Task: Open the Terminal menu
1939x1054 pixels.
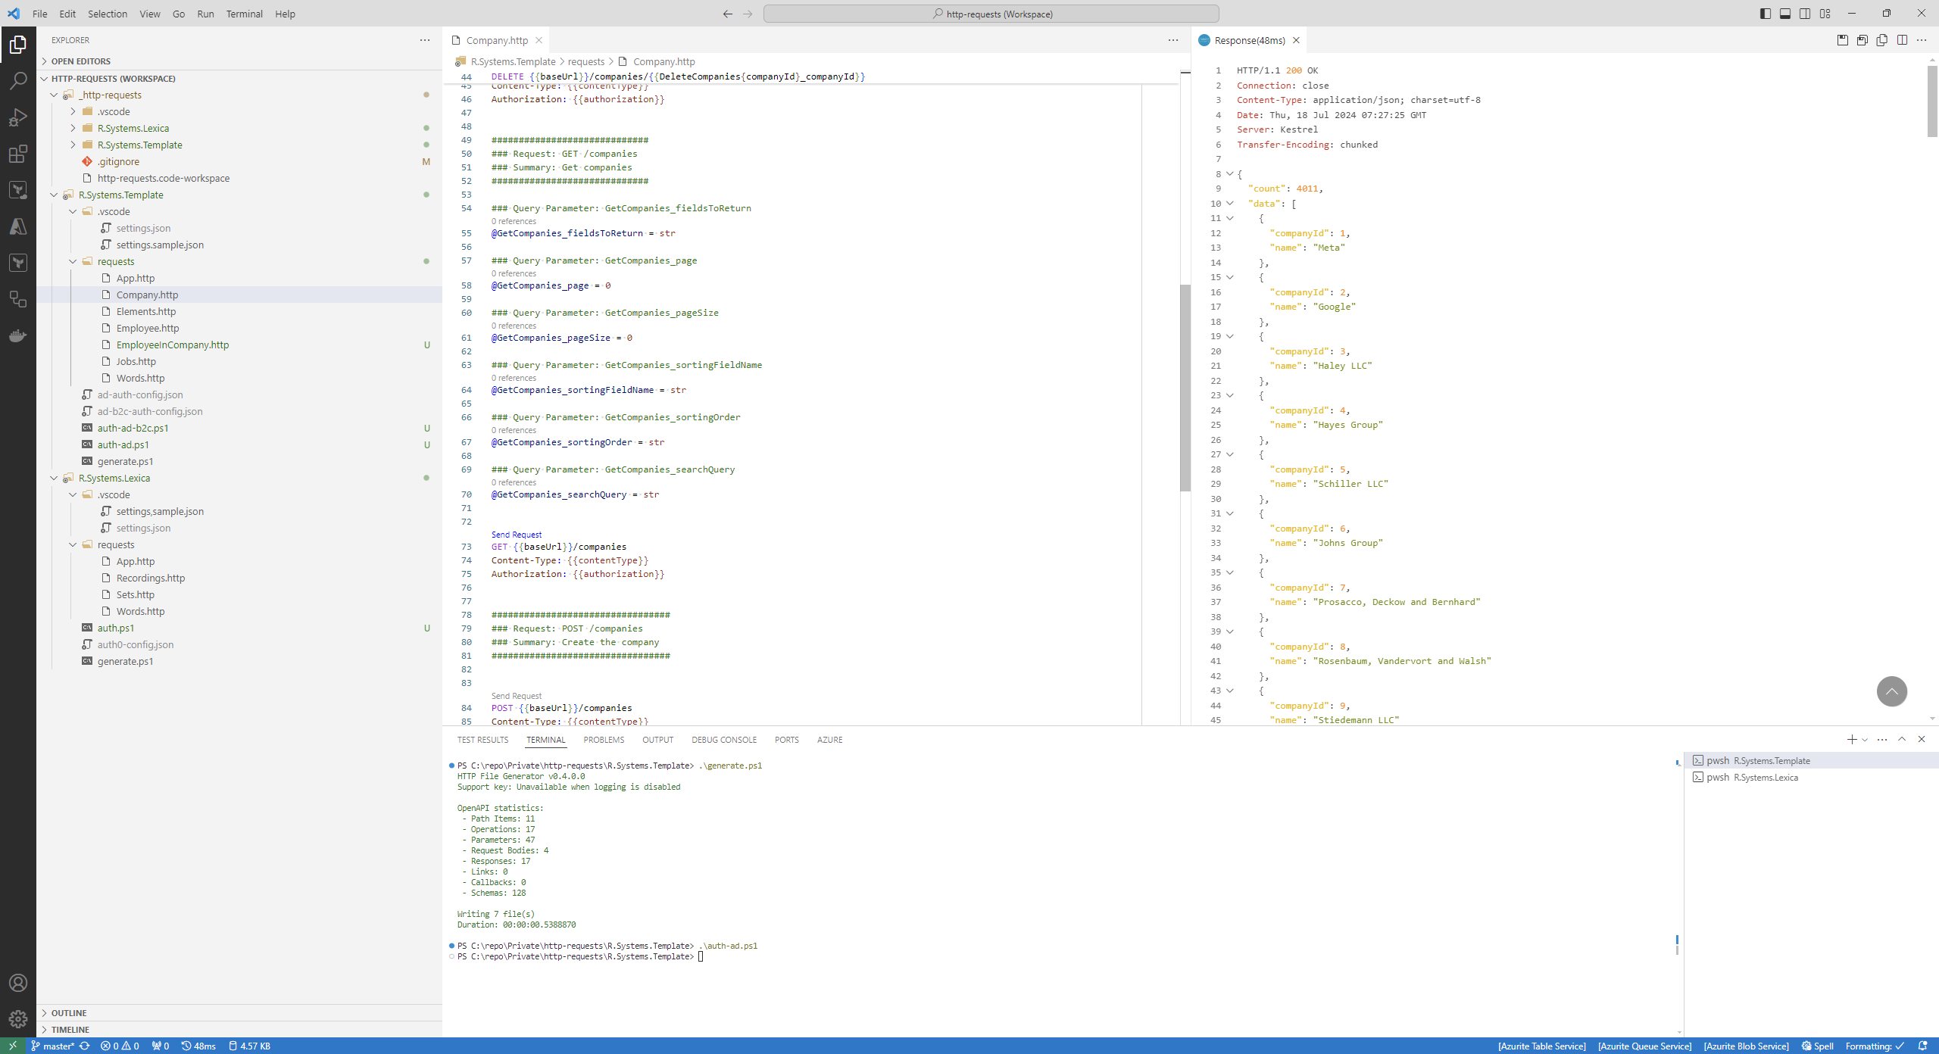Action: pyautogui.click(x=244, y=14)
